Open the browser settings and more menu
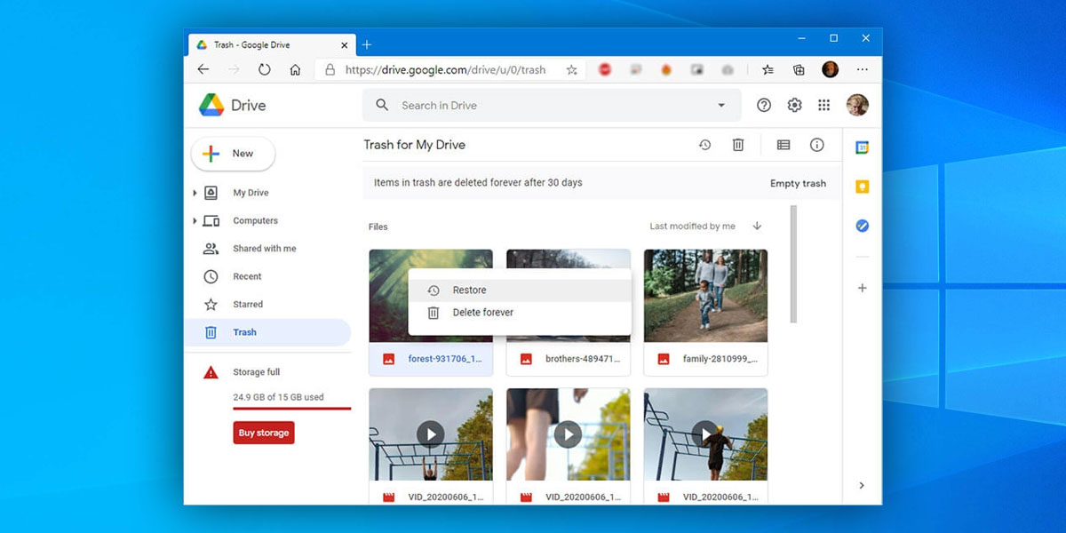Screen dimensions: 1066x533 [x=863, y=69]
